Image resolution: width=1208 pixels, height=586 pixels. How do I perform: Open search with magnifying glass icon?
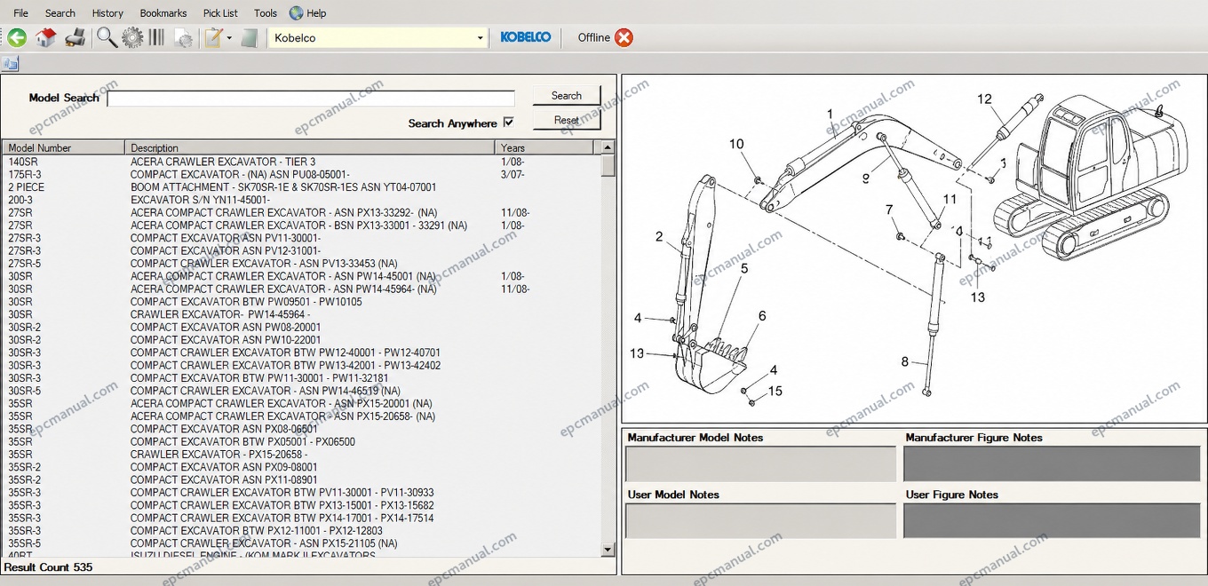(107, 37)
